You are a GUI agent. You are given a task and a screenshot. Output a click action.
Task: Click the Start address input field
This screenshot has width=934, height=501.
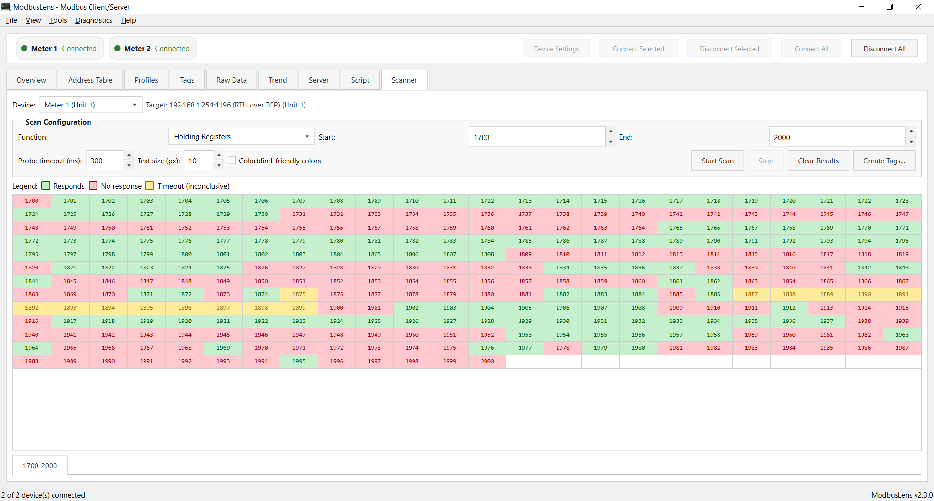click(x=537, y=137)
